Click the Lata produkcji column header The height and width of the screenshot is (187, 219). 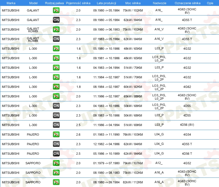106,3
